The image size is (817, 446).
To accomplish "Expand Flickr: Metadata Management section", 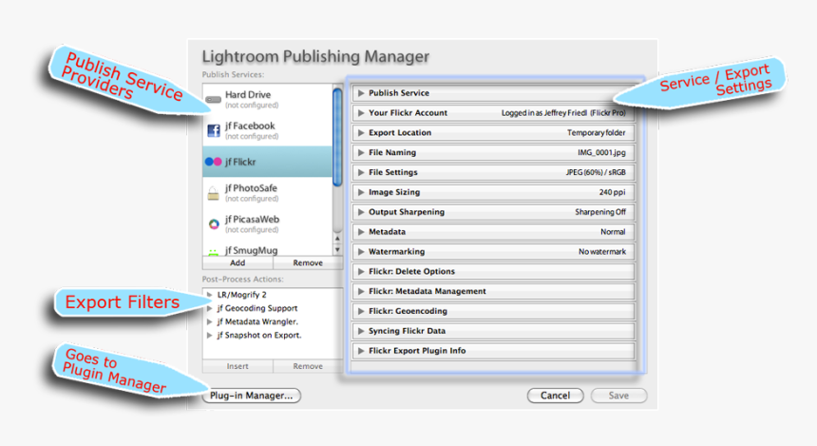I will click(x=361, y=291).
